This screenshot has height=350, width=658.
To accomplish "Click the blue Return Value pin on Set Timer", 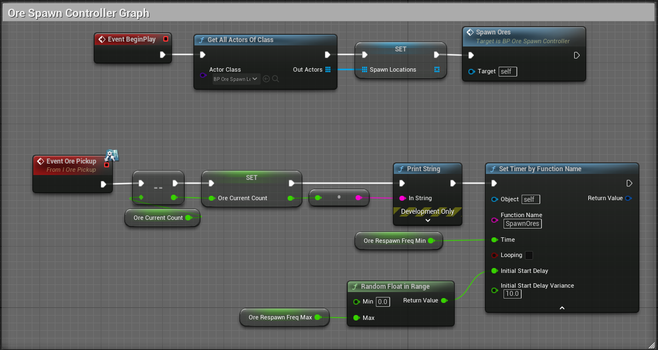I will [x=628, y=198].
